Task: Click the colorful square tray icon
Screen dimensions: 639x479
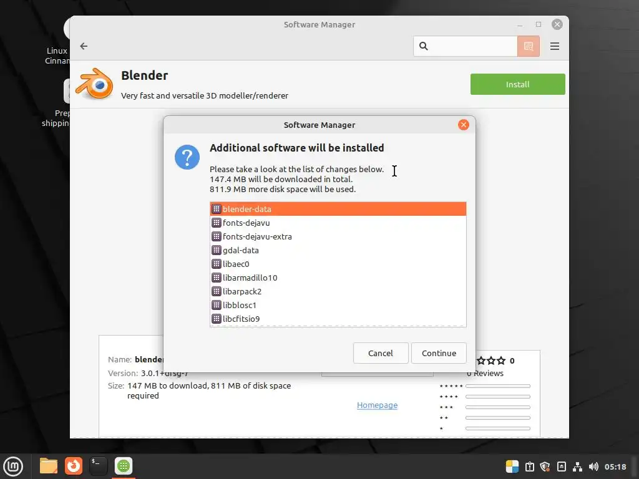Action: point(512,467)
